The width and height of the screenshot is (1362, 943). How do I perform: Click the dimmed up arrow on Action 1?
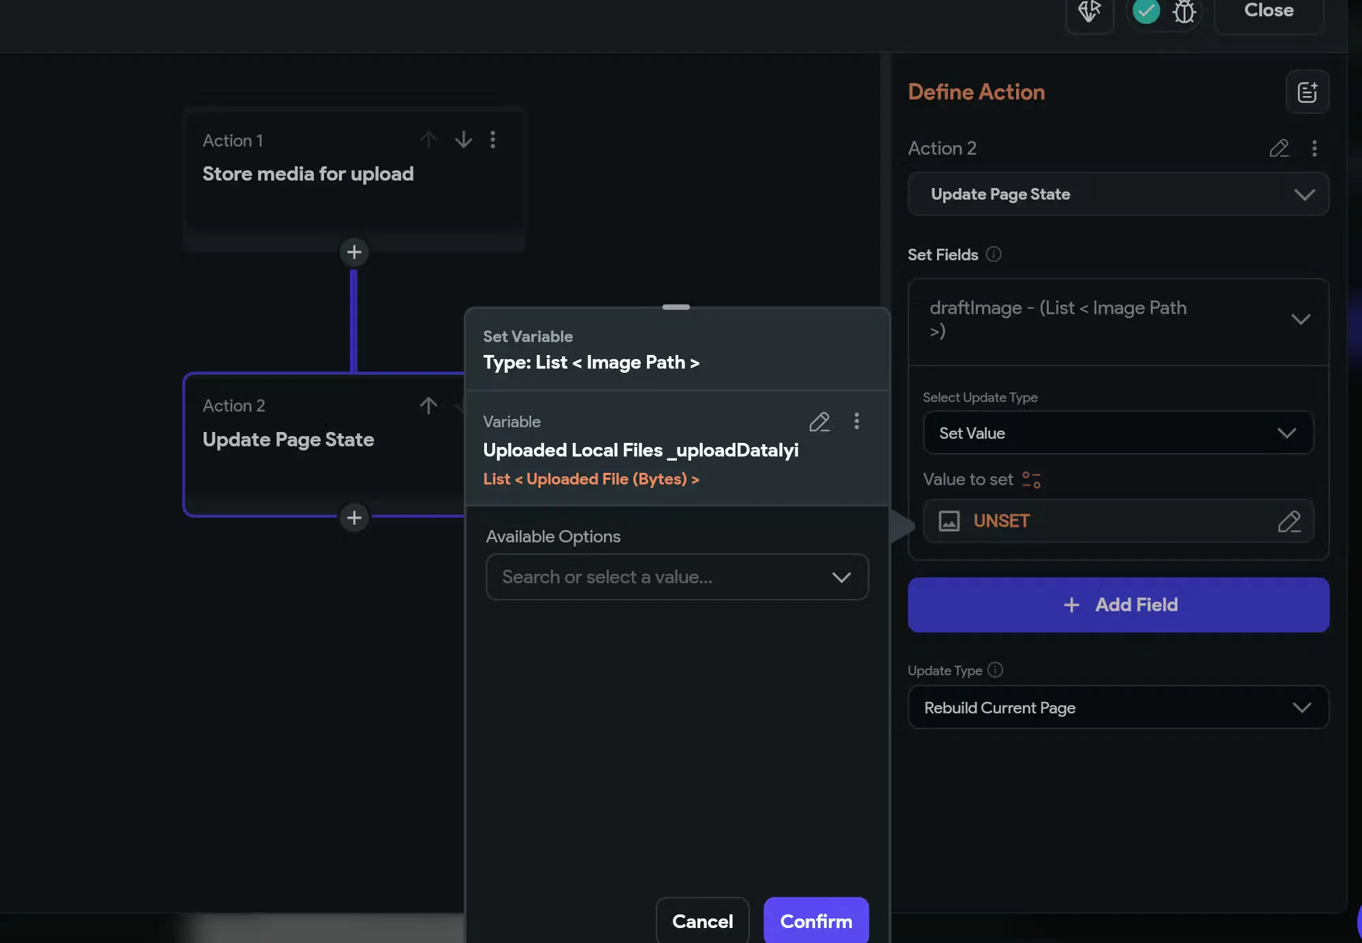click(x=428, y=140)
